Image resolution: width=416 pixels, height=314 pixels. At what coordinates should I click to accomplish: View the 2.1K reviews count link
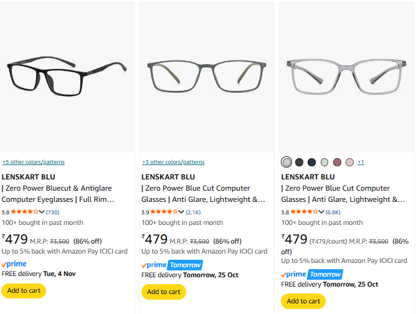pyautogui.click(x=193, y=212)
